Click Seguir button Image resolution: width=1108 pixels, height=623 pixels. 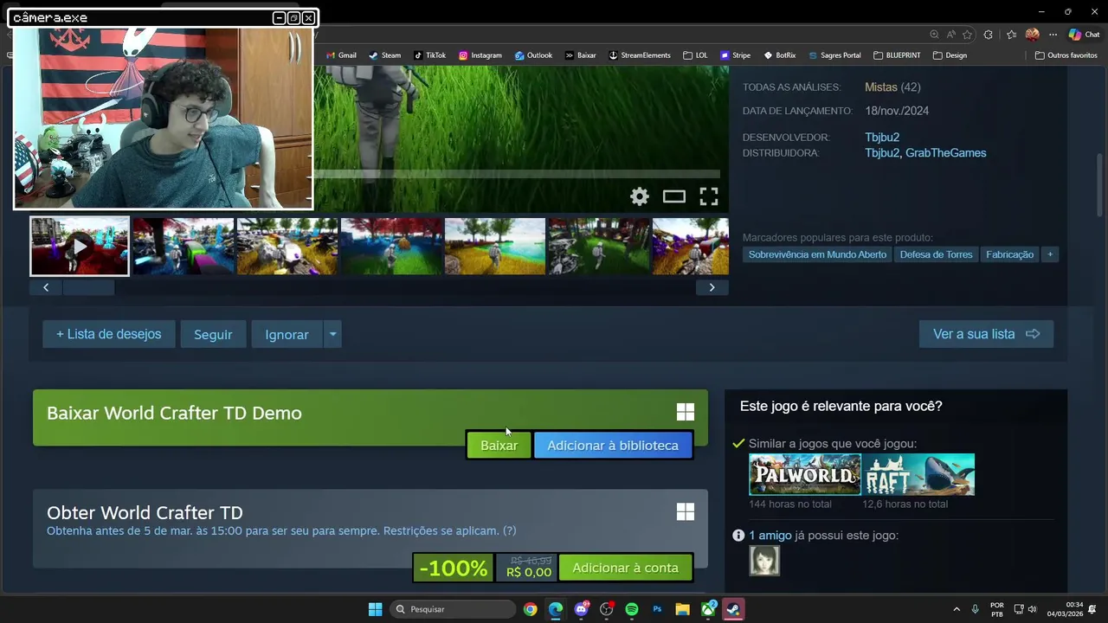point(213,334)
